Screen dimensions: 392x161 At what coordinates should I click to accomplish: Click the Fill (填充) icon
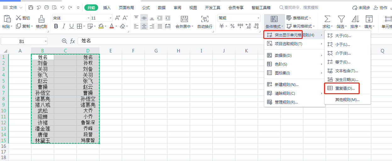(369, 19)
